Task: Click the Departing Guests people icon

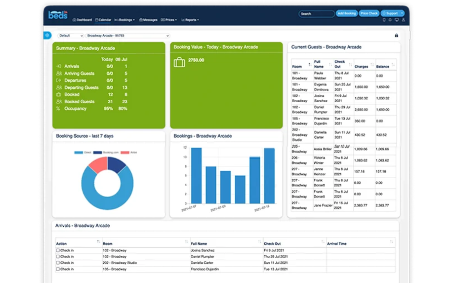Action: point(59,88)
